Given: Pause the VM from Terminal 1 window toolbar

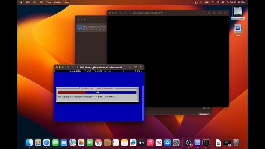Looking at the screenshot, I should click(x=73, y=67).
